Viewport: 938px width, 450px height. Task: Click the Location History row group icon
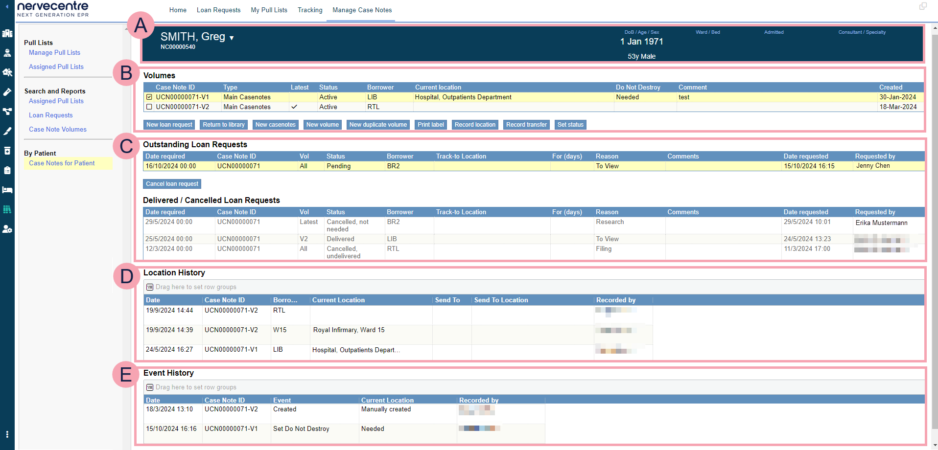150,287
